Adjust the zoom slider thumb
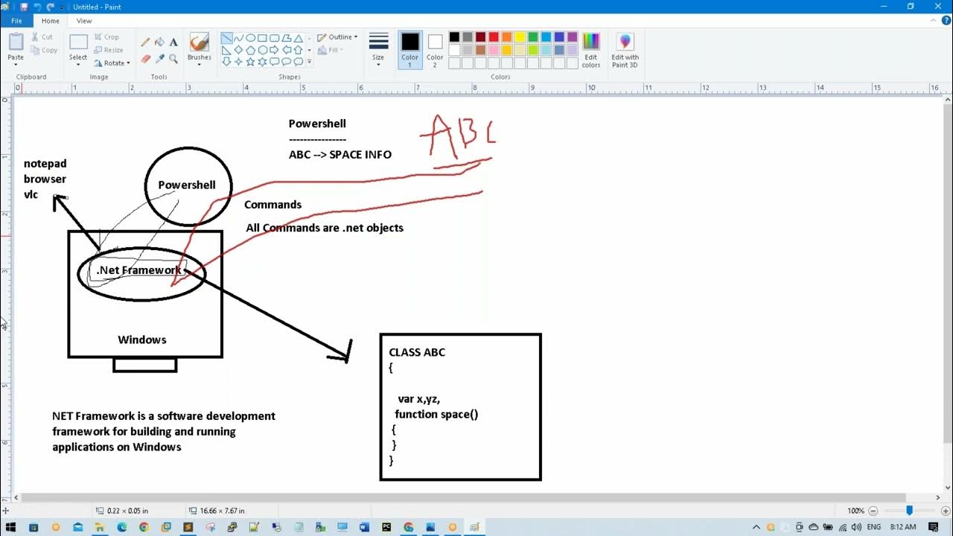The width and height of the screenshot is (953, 536). (x=909, y=511)
